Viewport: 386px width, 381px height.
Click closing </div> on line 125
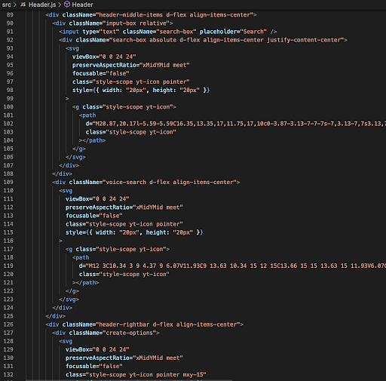click(x=56, y=316)
